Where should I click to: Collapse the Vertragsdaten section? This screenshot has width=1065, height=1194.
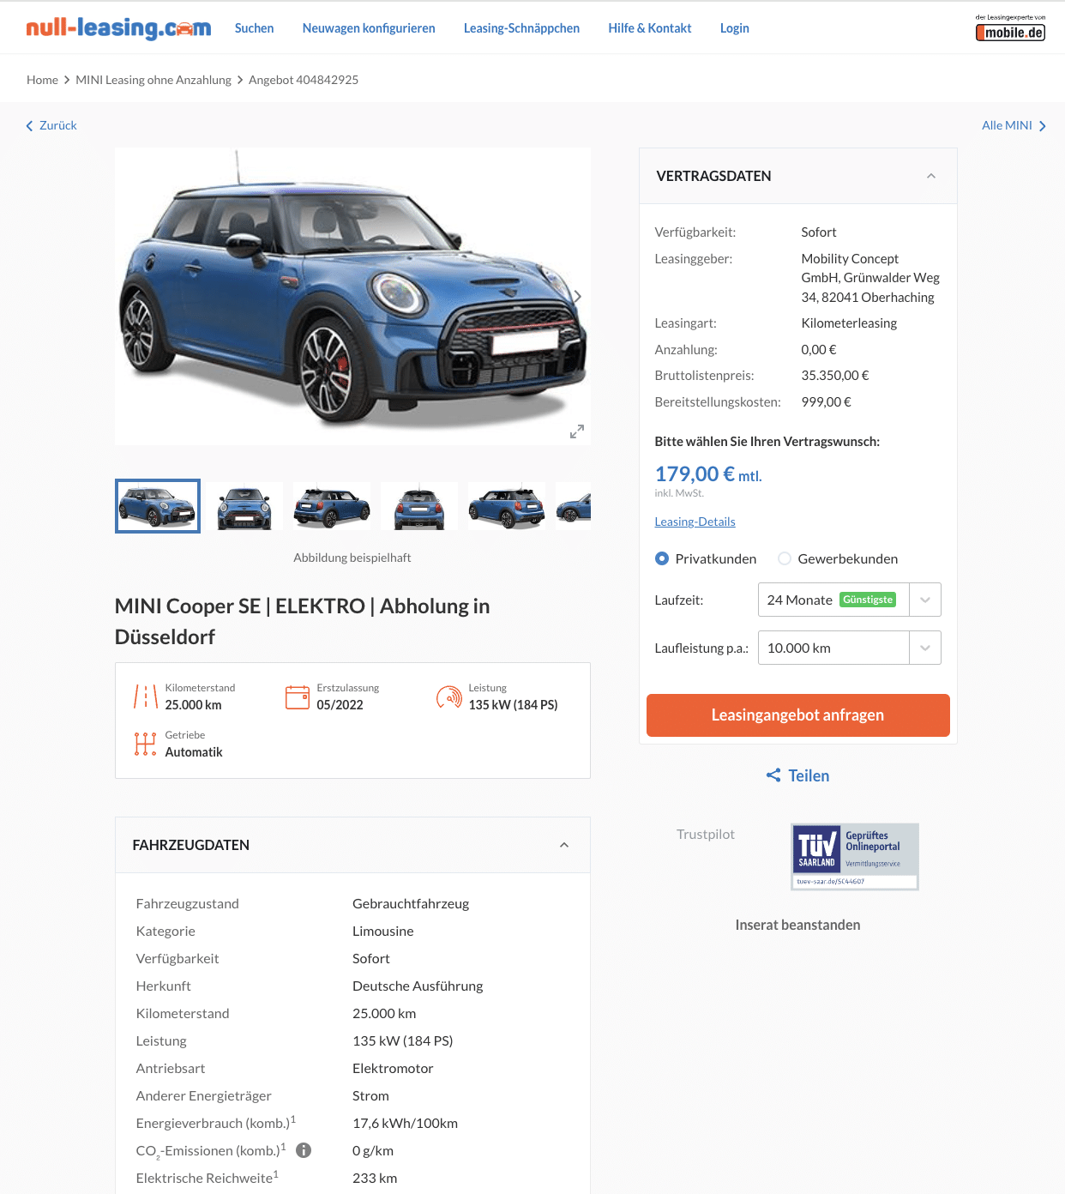click(931, 176)
